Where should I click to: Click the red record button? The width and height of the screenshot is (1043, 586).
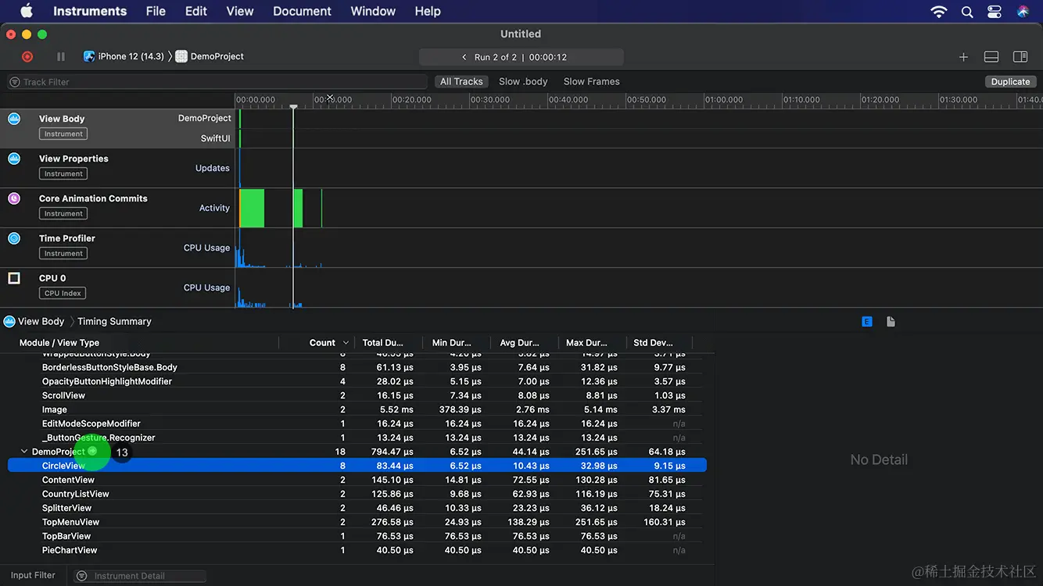(27, 56)
